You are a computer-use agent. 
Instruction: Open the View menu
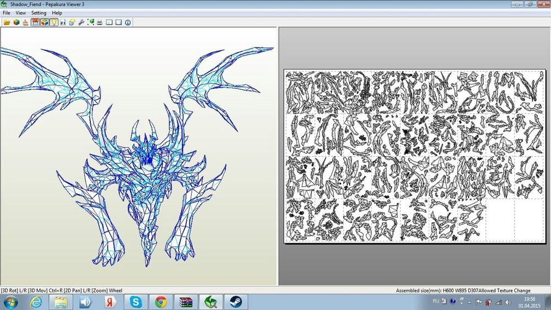click(x=21, y=13)
